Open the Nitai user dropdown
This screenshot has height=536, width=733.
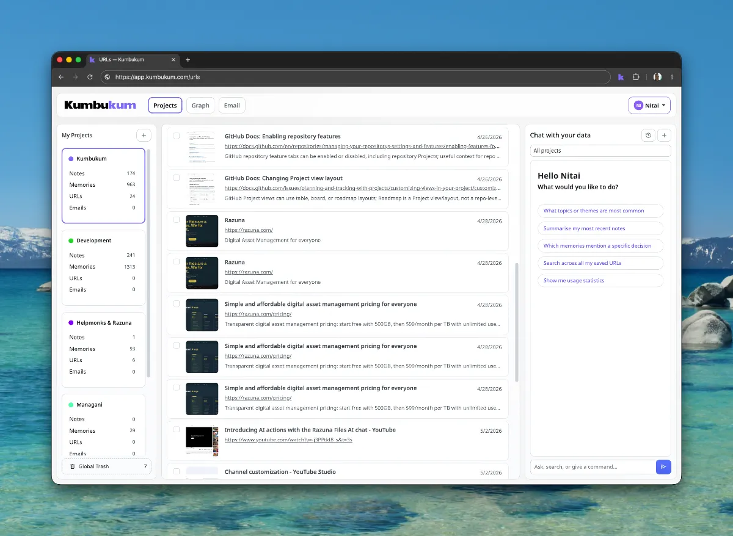649,105
